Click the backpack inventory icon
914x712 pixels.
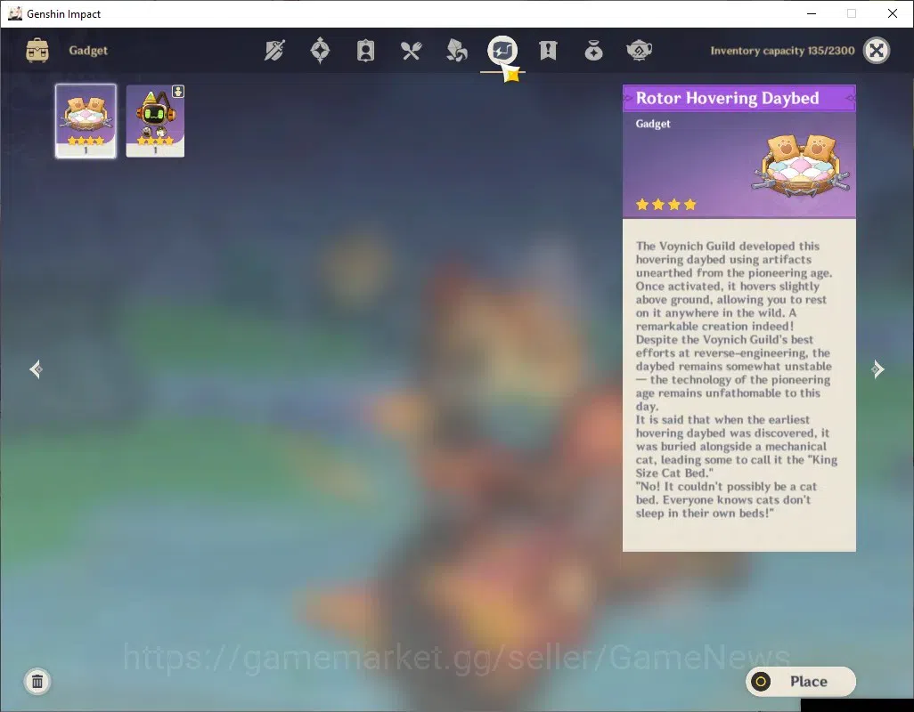[x=37, y=51]
